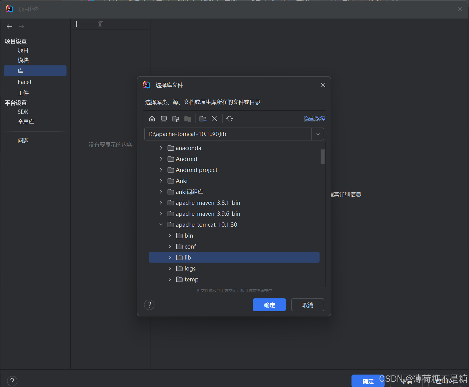The image size is (469, 387).
Task: Expand the logs folder
Action: [x=170, y=268]
